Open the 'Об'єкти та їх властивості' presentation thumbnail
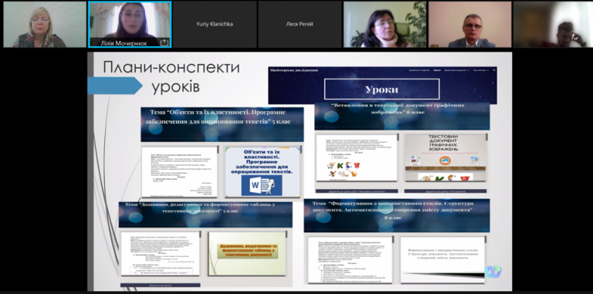Viewport: 593px width, 294px height. (x=263, y=171)
